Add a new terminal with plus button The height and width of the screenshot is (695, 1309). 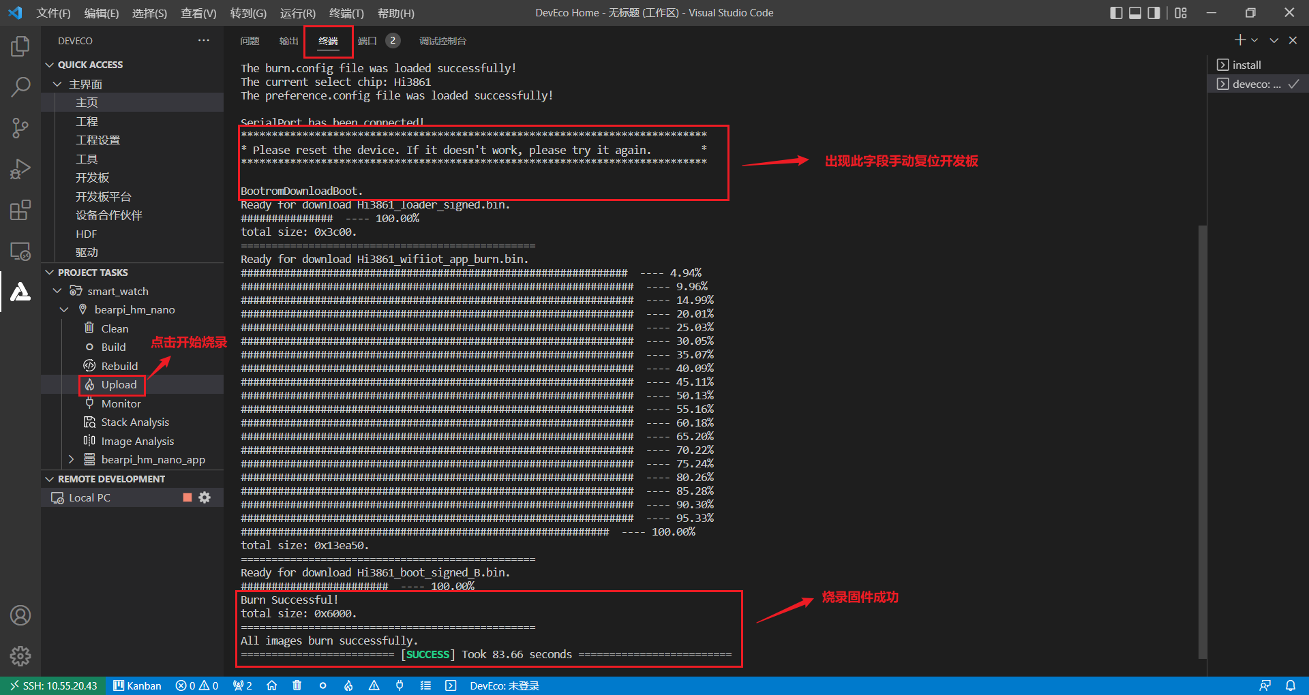click(1240, 40)
